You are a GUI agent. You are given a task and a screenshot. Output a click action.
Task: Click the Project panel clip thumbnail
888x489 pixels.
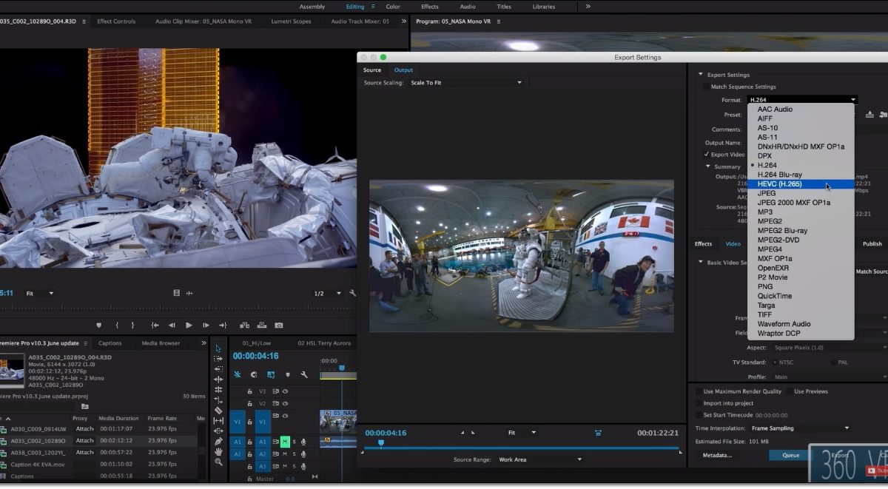click(x=12, y=370)
